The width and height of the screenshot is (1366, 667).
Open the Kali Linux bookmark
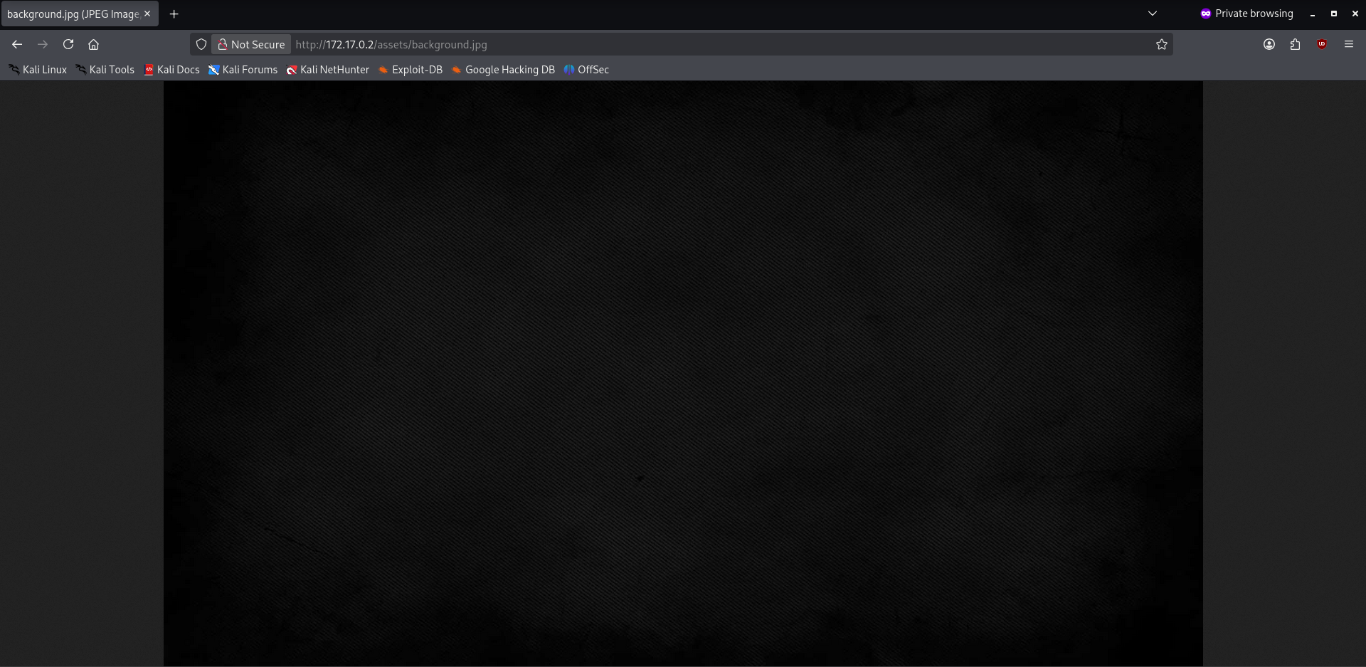point(38,69)
